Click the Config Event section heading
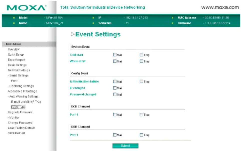This screenshot has width=241, height=151. (x=80, y=73)
